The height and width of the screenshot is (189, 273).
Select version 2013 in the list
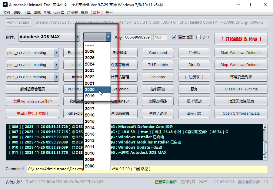pos(97,134)
